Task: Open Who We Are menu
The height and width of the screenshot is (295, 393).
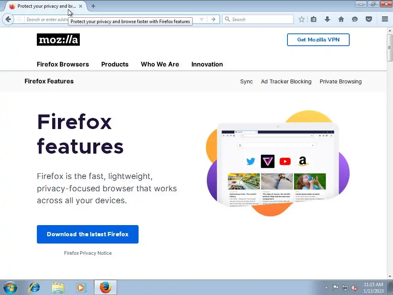Action: tap(160, 64)
